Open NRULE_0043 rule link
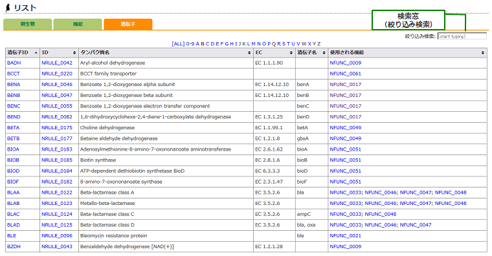Image resolution: width=492 pixels, height=256 pixels. (57, 246)
